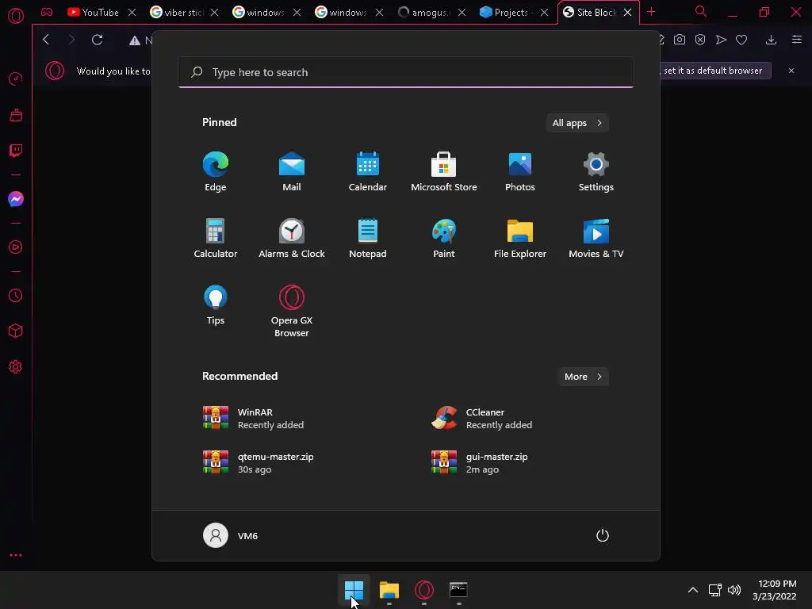Dismiss the default browser prompt
812x609 pixels.
[x=791, y=71]
